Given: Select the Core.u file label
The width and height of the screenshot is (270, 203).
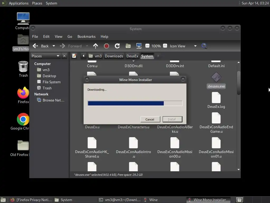Looking at the screenshot, I should click(92, 66).
